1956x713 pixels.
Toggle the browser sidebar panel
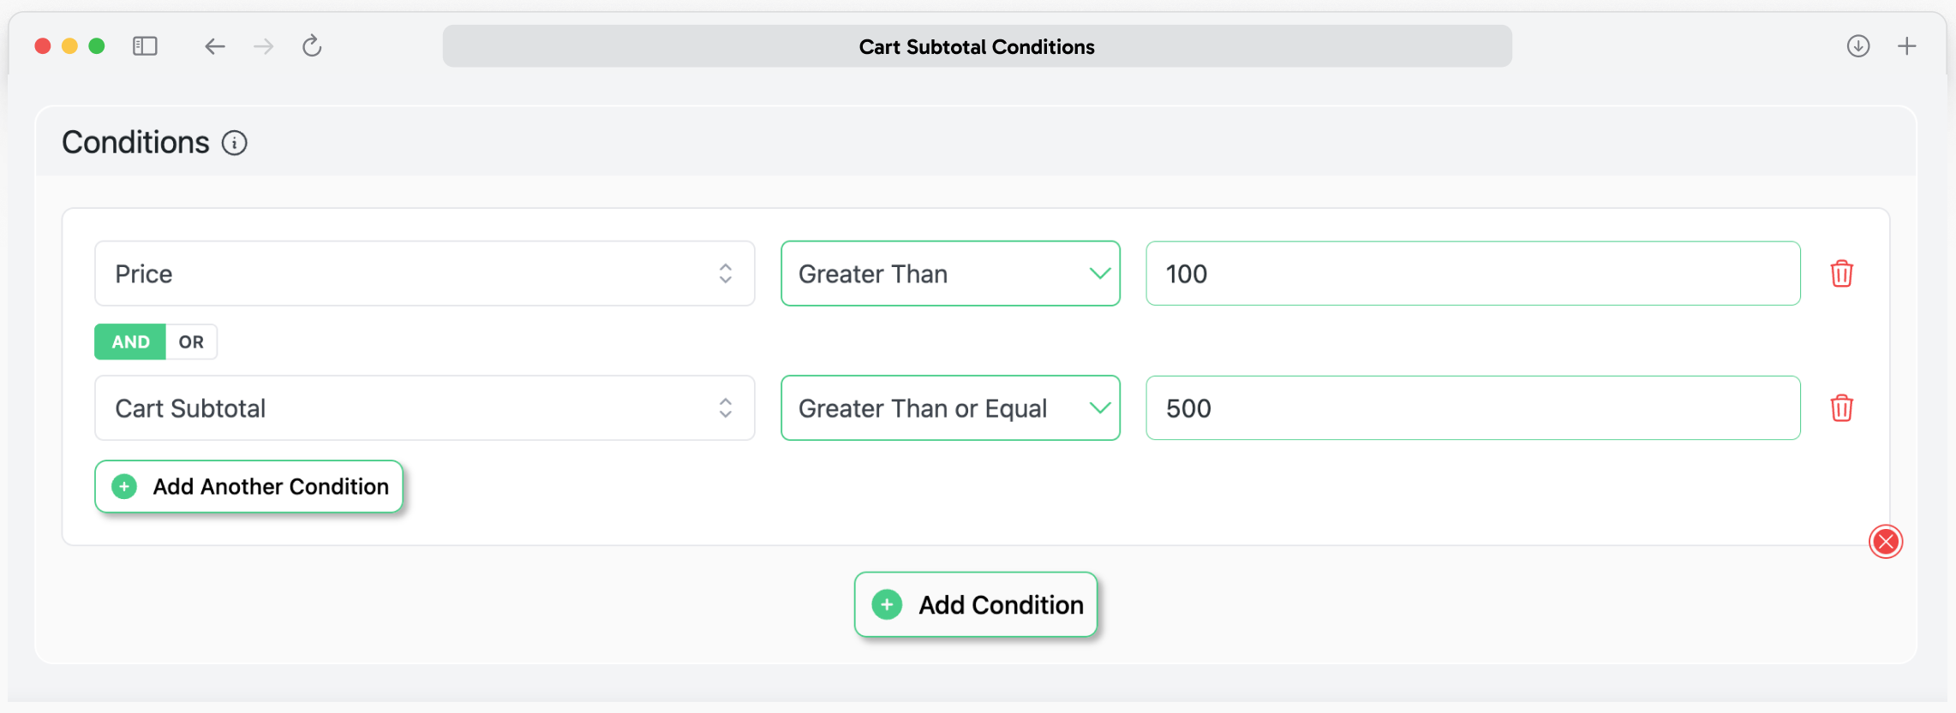145,46
